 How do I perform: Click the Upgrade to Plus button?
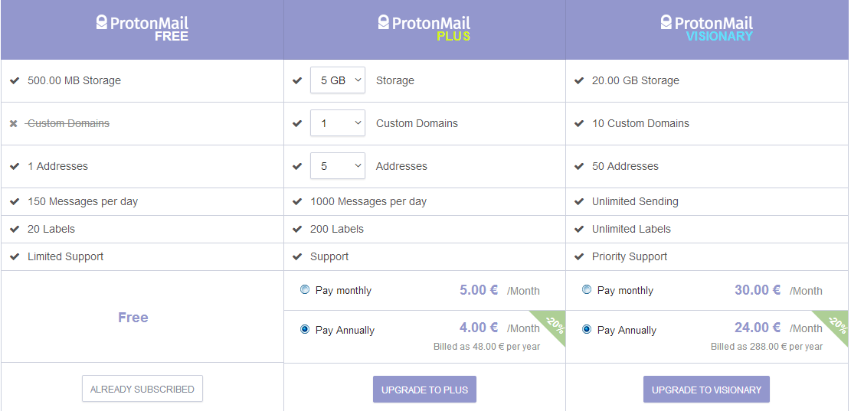pyautogui.click(x=425, y=389)
